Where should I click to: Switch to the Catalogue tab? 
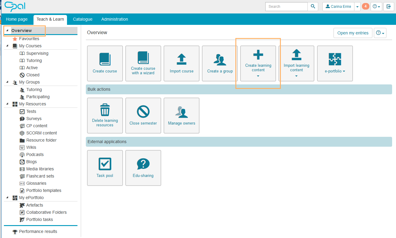(x=83, y=19)
